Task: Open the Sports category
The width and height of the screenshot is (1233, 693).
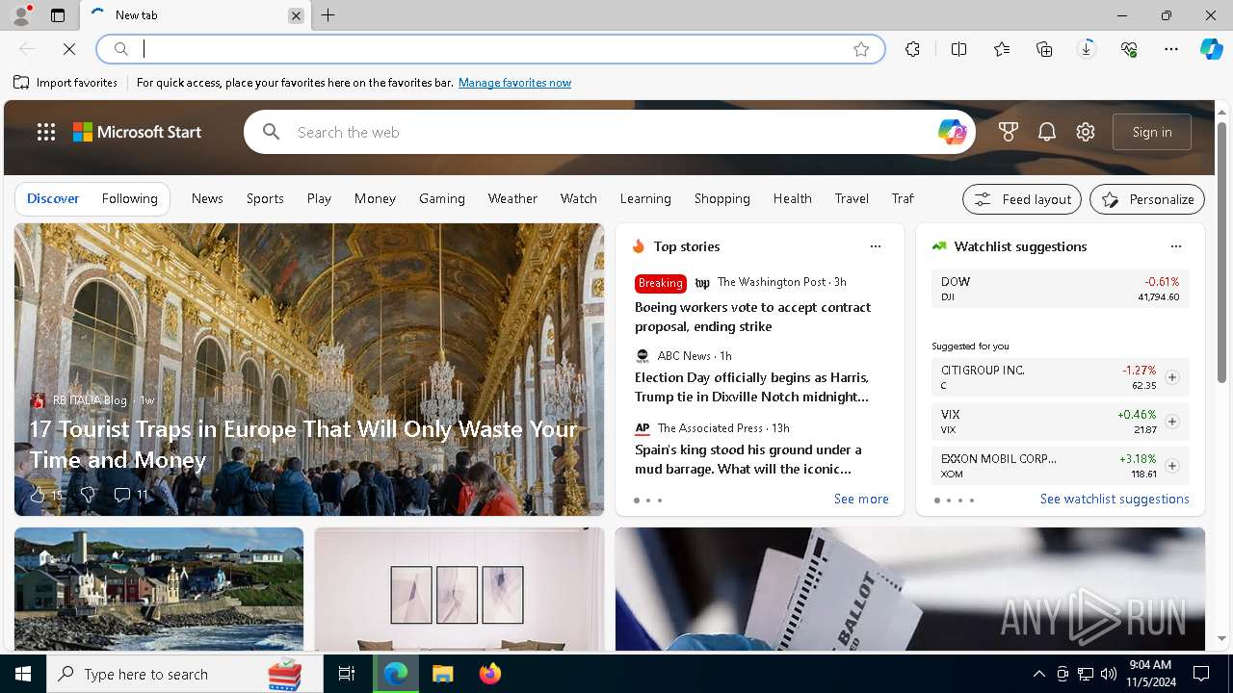Action: coord(265,198)
